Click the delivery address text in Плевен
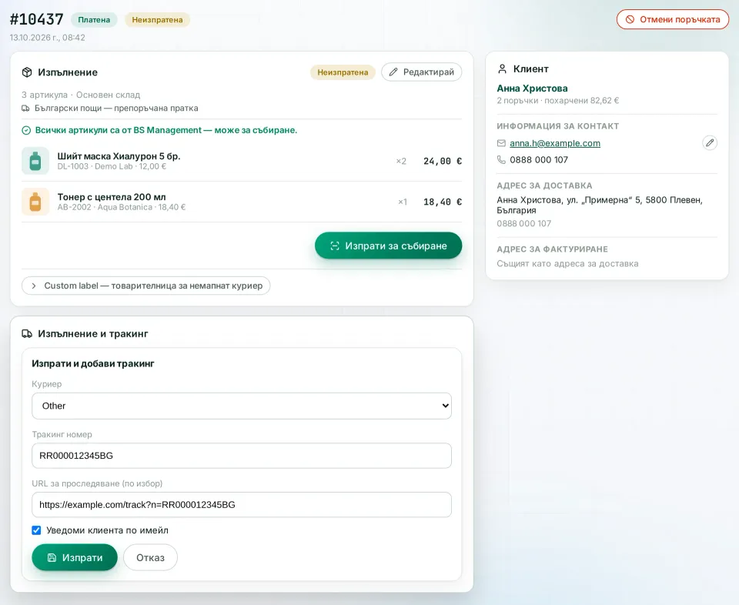 (600, 205)
